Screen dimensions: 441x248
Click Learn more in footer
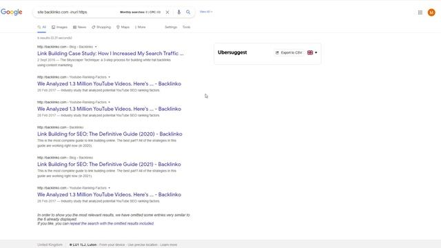(x=169, y=245)
